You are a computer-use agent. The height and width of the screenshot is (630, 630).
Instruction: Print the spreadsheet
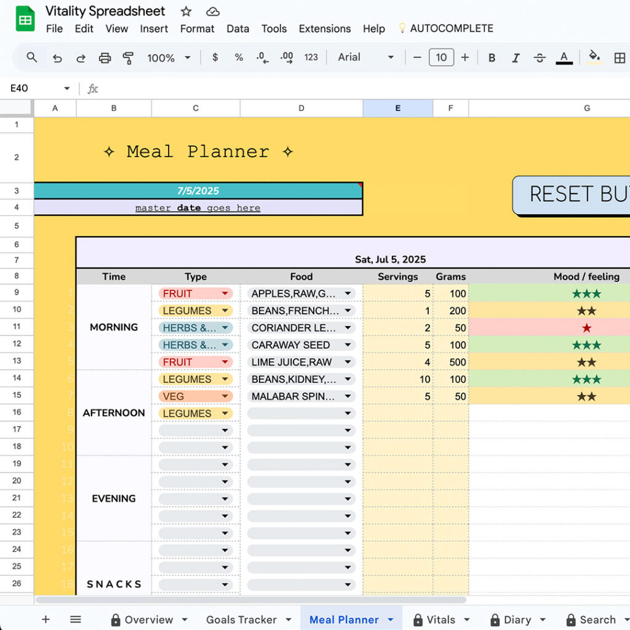click(105, 58)
